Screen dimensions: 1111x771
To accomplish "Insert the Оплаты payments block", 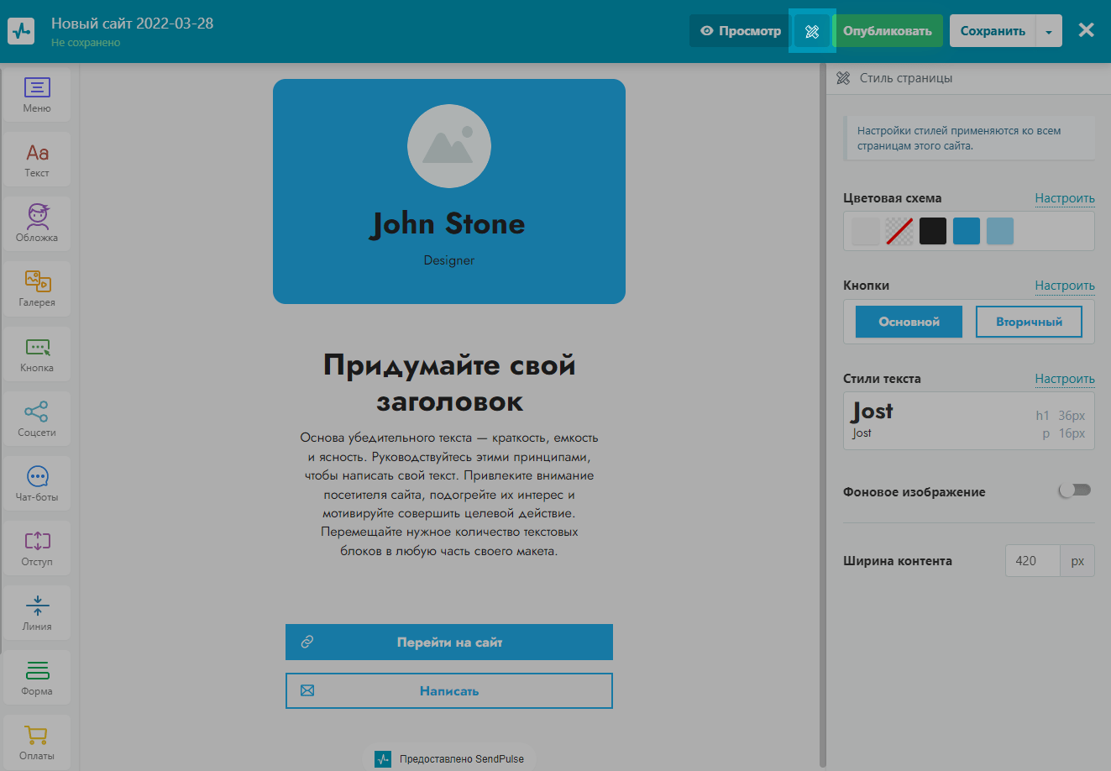I will [37, 742].
